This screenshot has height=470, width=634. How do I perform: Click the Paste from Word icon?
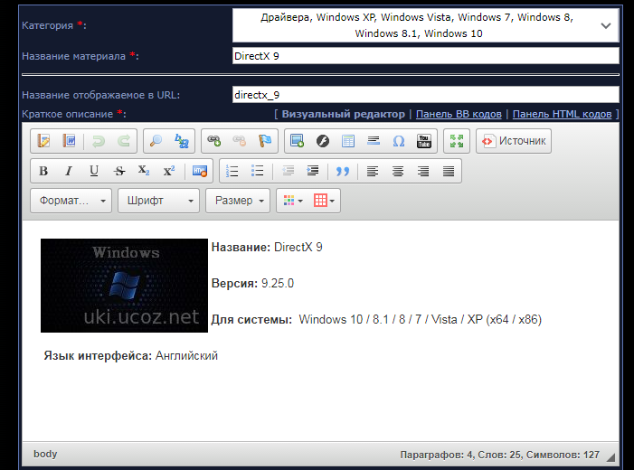pyautogui.click(x=69, y=141)
